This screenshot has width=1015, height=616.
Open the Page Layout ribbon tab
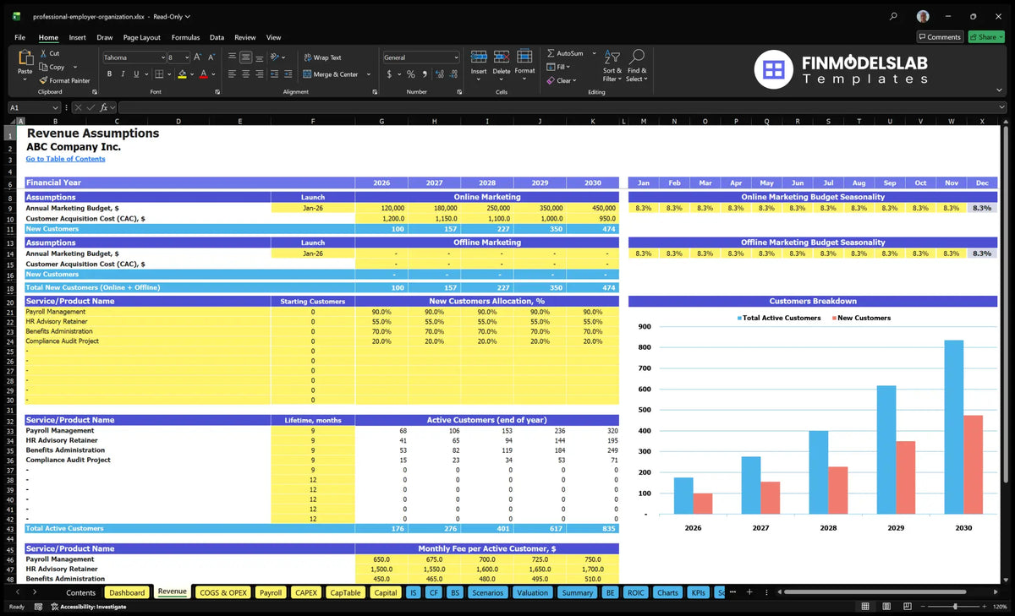pos(141,37)
